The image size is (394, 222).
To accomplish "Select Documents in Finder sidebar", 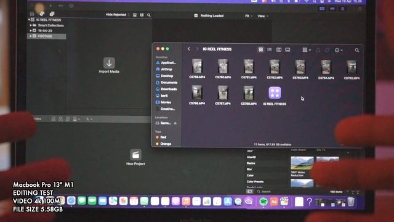I will pos(167,82).
